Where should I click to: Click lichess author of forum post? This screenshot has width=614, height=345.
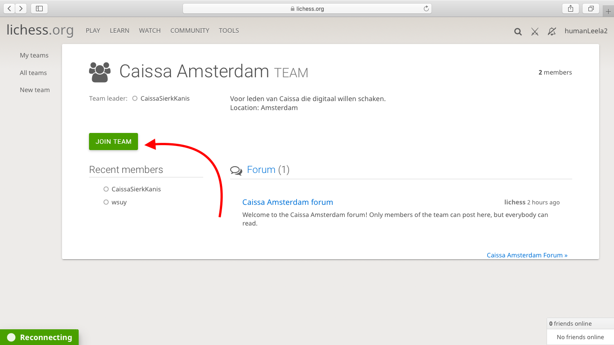515,202
